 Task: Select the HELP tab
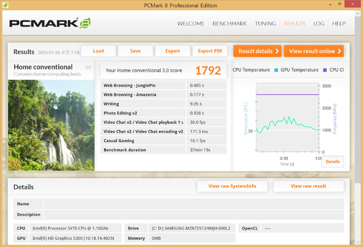click(339, 24)
